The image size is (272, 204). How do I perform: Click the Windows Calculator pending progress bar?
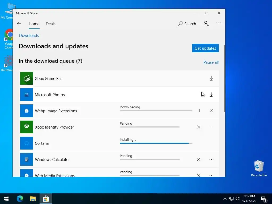(150, 159)
